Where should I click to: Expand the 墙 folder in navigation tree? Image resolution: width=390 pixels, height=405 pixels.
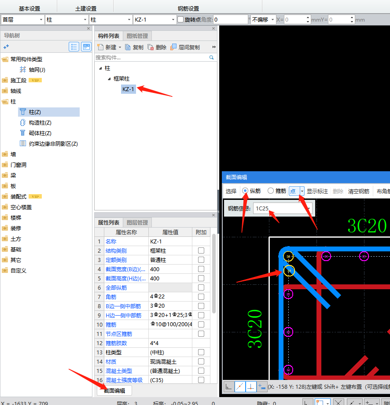pyautogui.click(x=5, y=154)
